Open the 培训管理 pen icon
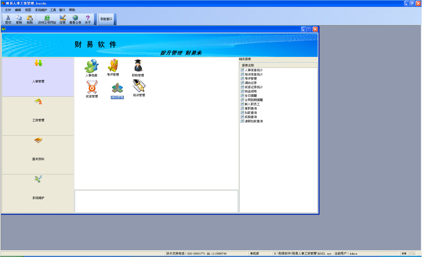Screen dimensions: 422x257 point(139,86)
